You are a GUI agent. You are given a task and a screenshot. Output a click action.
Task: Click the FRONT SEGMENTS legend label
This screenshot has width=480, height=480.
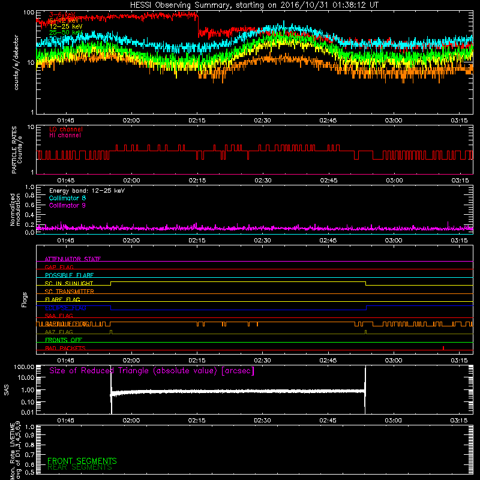coord(82,461)
